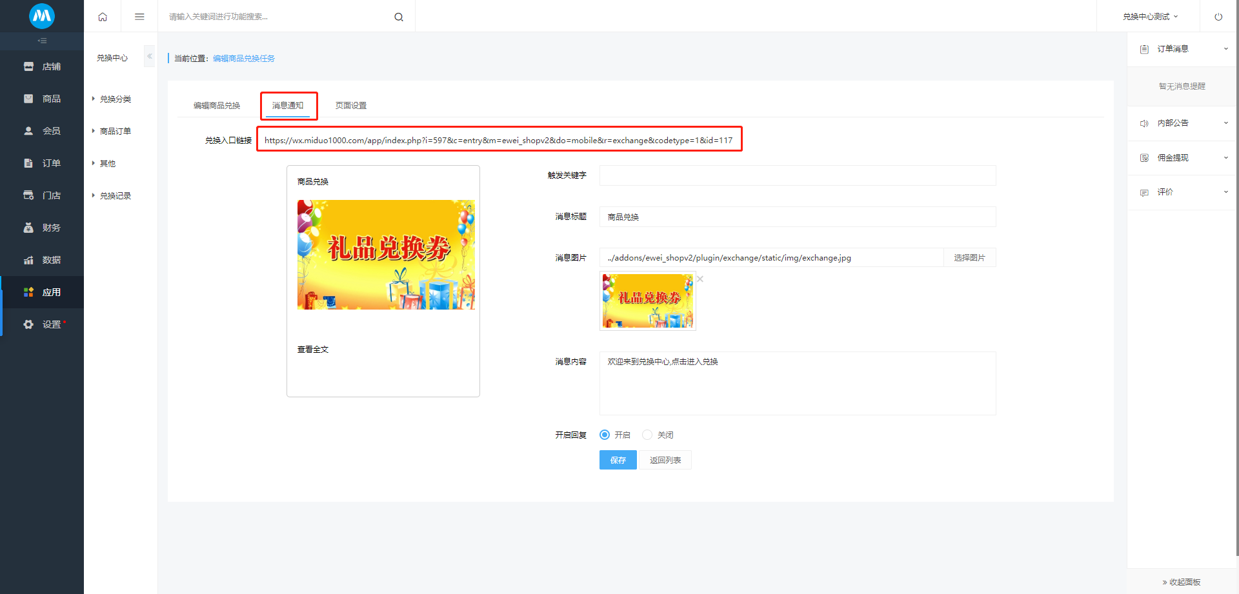Collapse the 兑换中心 submenu arrow

150,56
